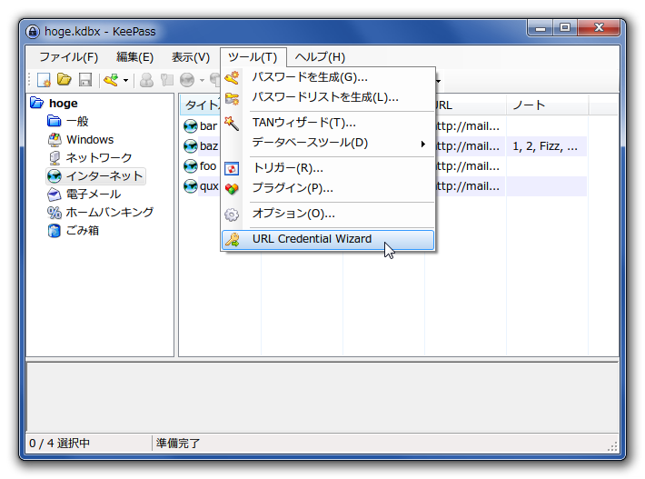This screenshot has height=479, width=645.
Task: Select the ホームバンキング group
Action: click(x=110, y=212)
